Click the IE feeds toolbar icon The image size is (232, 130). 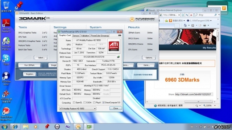pos(192,25)
